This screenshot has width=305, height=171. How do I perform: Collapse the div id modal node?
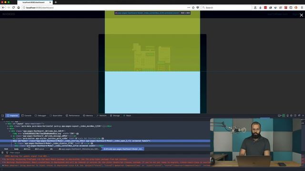coord(11,141)
